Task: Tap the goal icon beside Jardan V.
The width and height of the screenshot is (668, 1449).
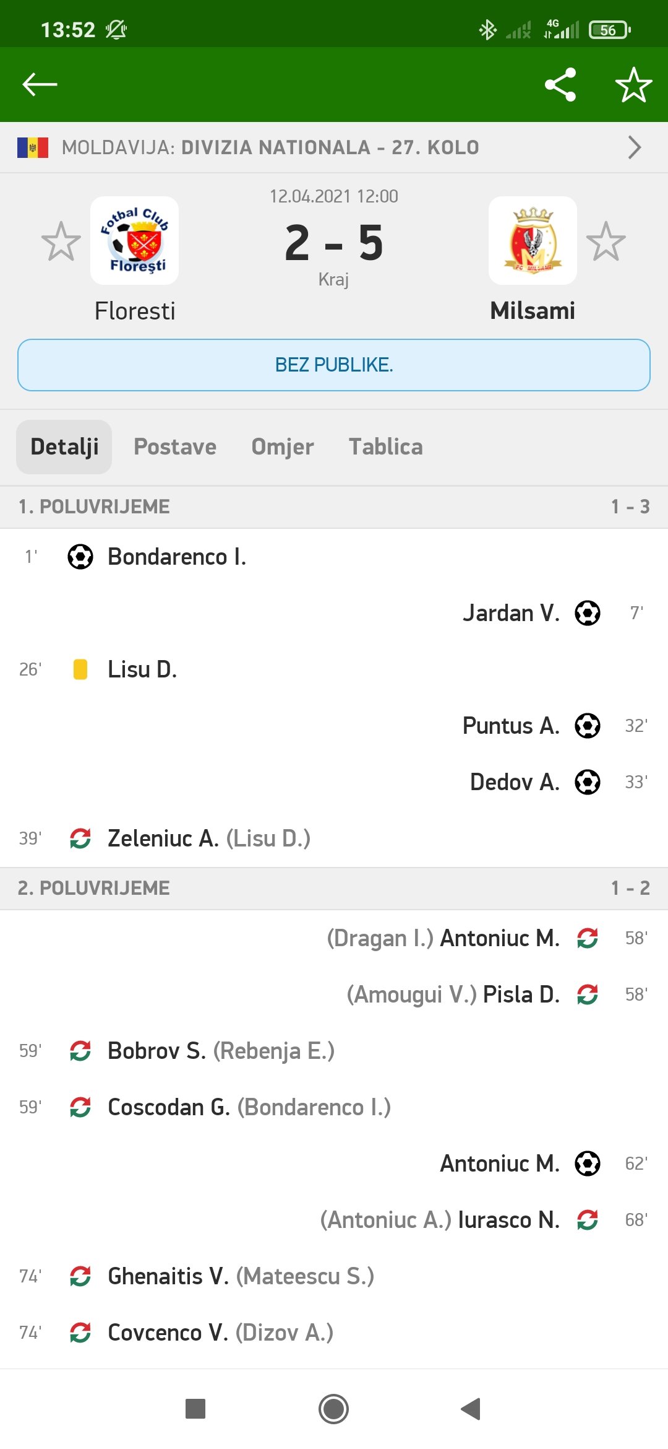Action: pyautogui.click(x=588, y=613)
